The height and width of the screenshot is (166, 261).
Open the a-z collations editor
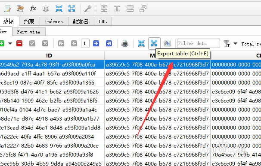tap(46, 9)
